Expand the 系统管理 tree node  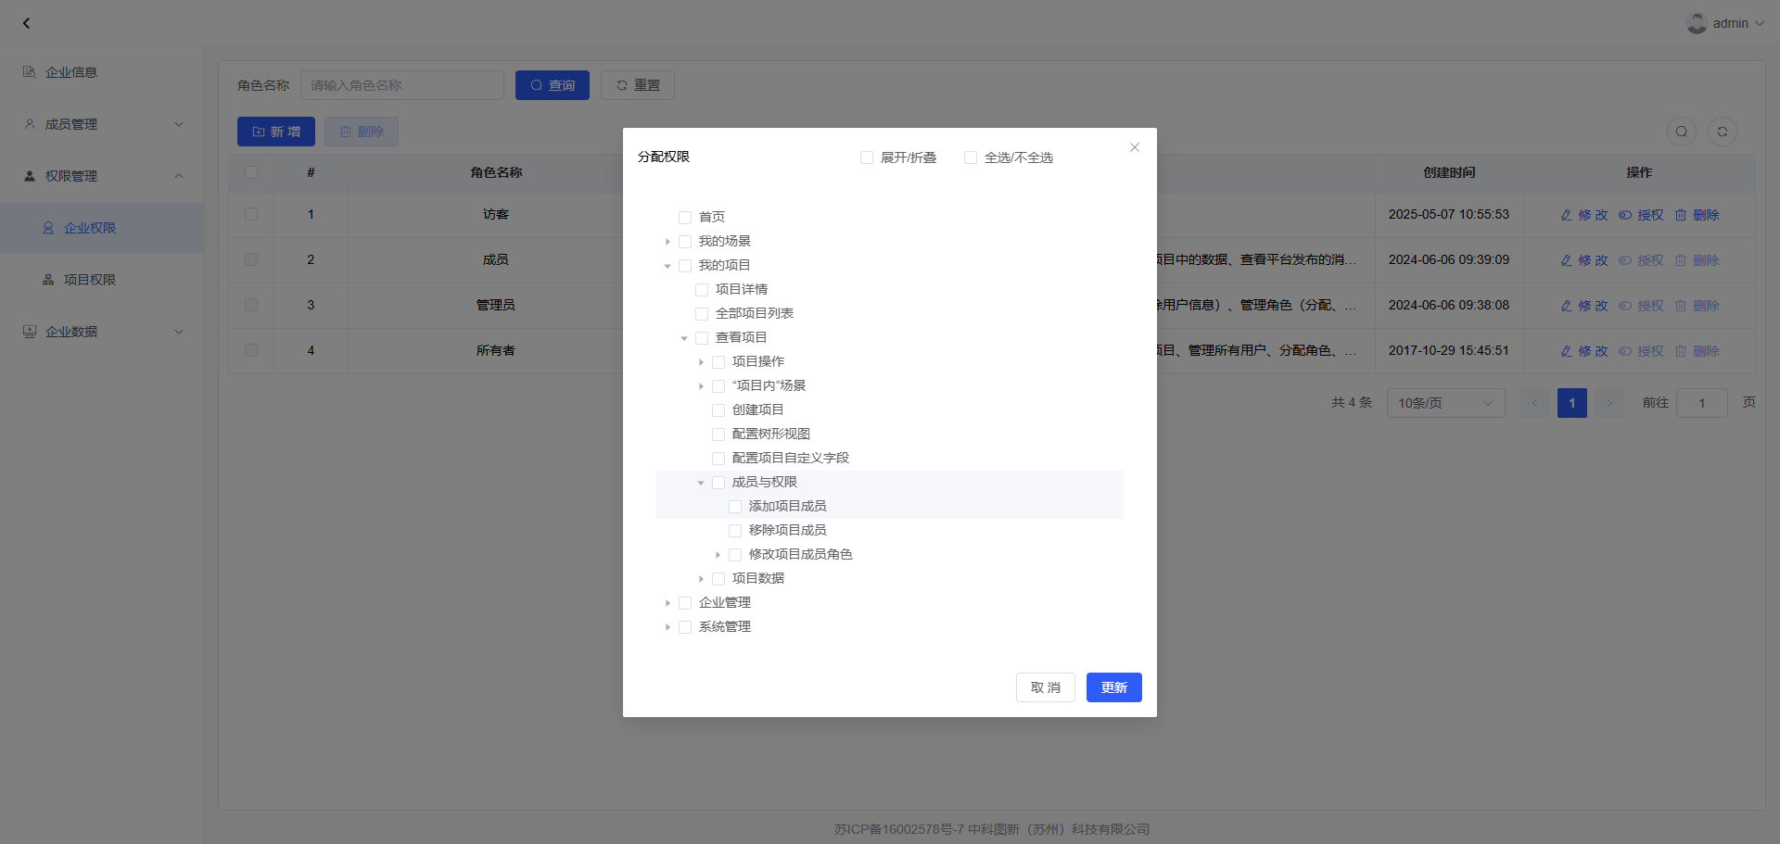click(667, 627)
